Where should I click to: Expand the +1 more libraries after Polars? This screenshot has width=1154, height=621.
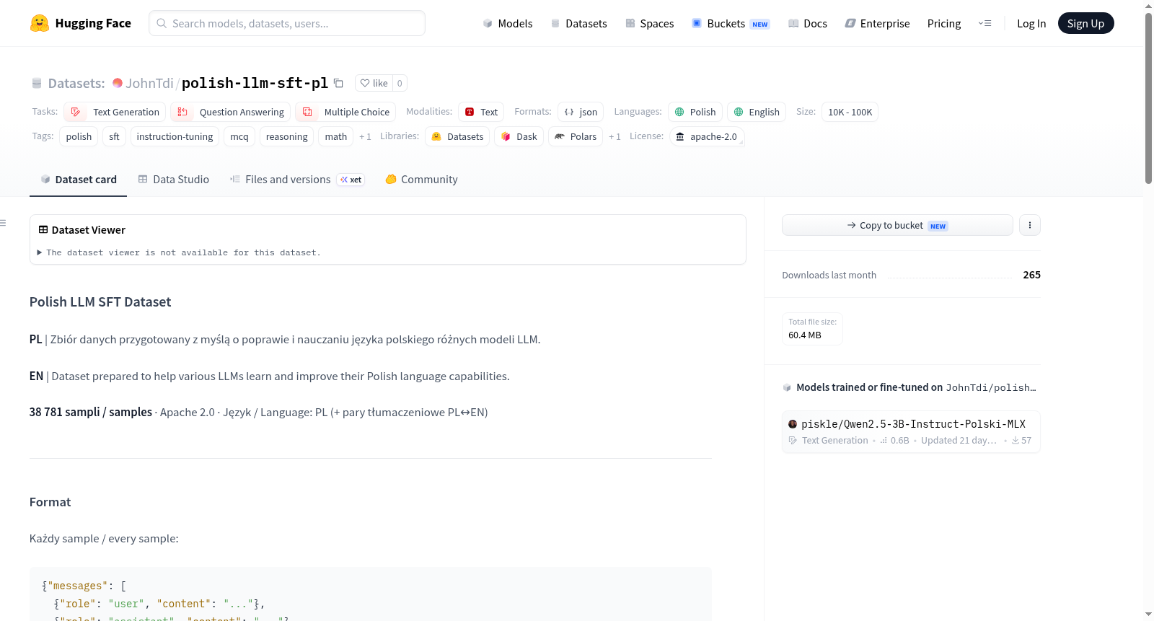click(615, 137)
